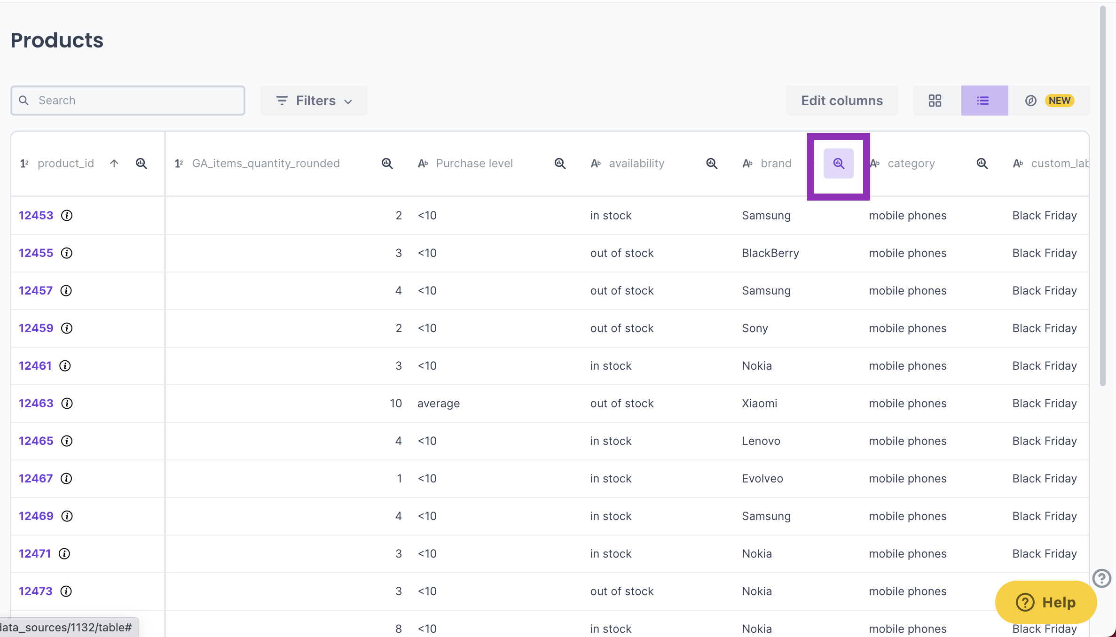This screenshot has height=637, width=1116.
Task: Click the info icon beside product 12471
Action: click(64, 554)
